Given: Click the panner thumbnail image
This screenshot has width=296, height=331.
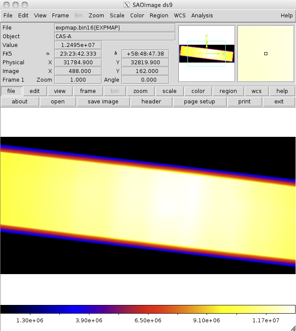Looking at the screenshot, I should point(207,54).
